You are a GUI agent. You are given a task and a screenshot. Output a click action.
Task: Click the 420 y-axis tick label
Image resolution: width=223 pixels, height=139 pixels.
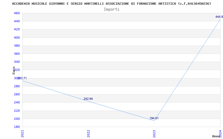pos(17,29)
